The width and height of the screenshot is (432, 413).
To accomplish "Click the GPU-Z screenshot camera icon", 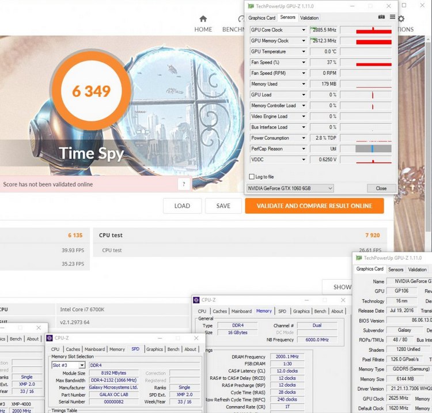I will coord(381,17).
